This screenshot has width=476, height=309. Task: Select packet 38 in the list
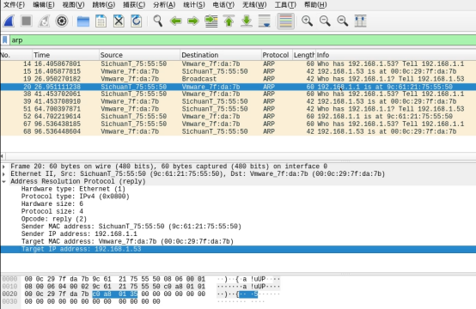click(x=238, y=94)
